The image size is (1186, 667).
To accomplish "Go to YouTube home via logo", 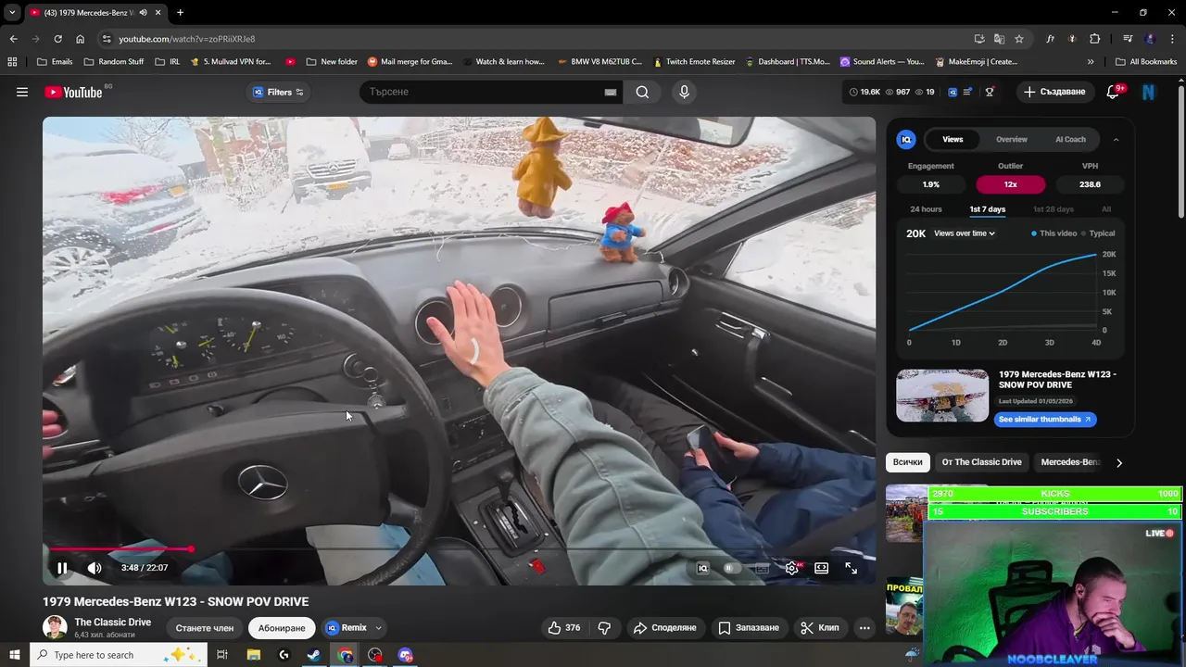I will [x=73, y=92].
